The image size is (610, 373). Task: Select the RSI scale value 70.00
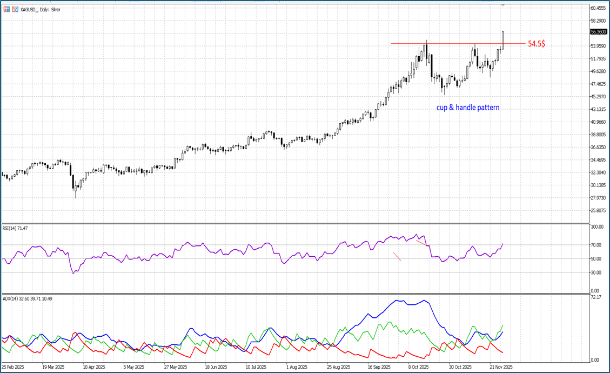pyautogui.click(x=596, y=245)
